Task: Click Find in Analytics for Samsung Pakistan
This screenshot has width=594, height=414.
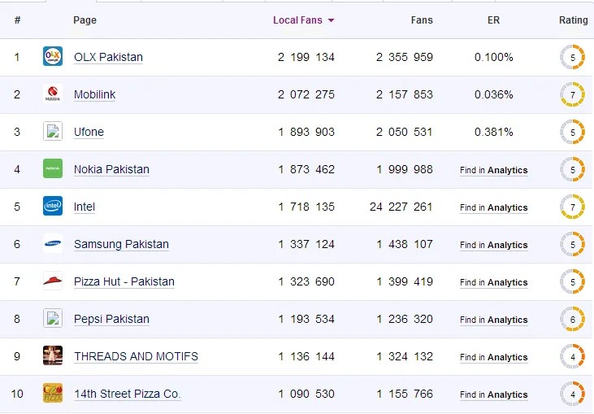Action: tap(493, 246)
